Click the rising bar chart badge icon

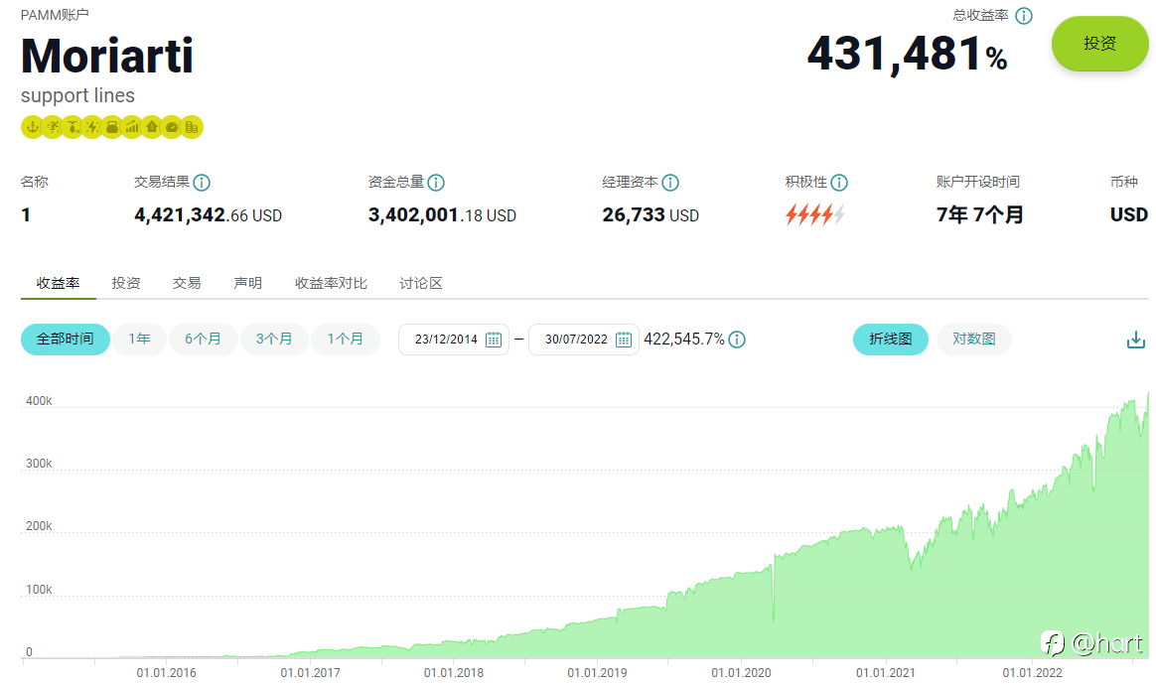[x=132, y=127]
